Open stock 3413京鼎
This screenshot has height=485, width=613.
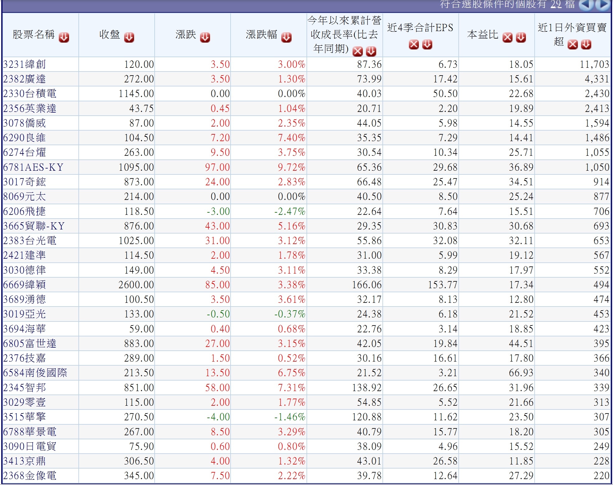(24, 461)
